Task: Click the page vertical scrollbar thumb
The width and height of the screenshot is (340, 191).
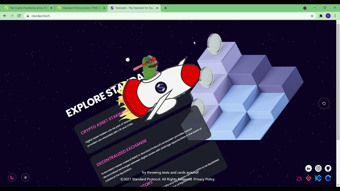Action: [x=338, y=82]
